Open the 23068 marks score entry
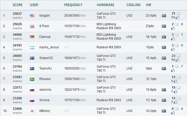187x116 pixels. (17, 111)
